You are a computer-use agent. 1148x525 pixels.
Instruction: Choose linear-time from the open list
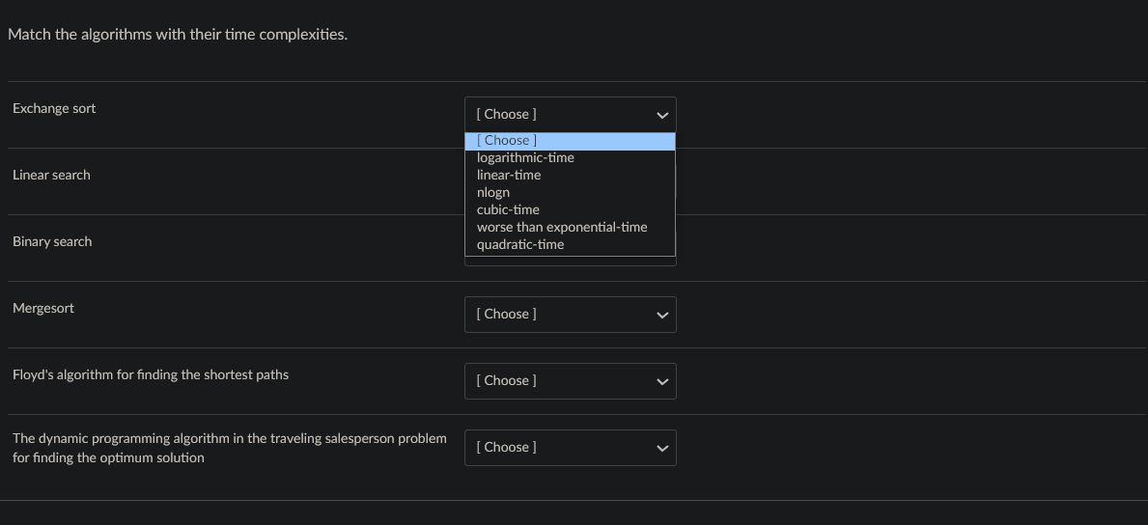(509, 175)
